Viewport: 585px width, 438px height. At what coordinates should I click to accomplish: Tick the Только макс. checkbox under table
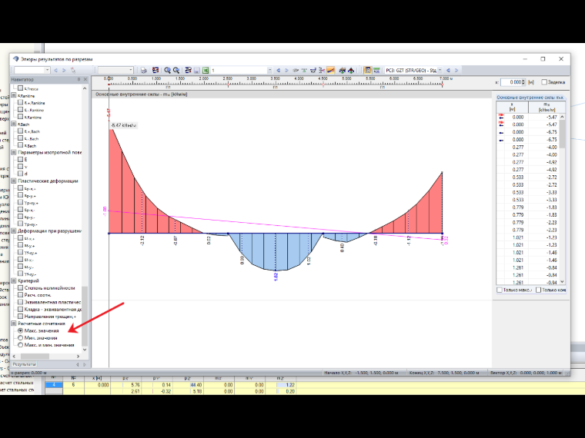(x=500, y=290)
